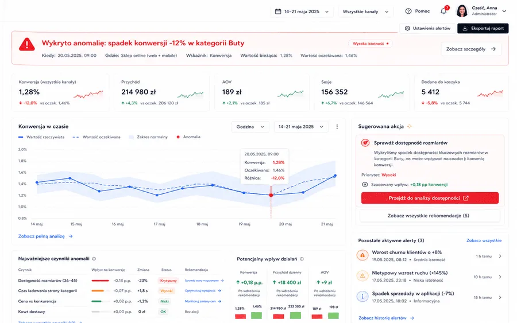This screenshot has width=517, height=323.
Task: Click the blue info icon for Spadek sprzedaży alert
Action: tap(362, 297)
